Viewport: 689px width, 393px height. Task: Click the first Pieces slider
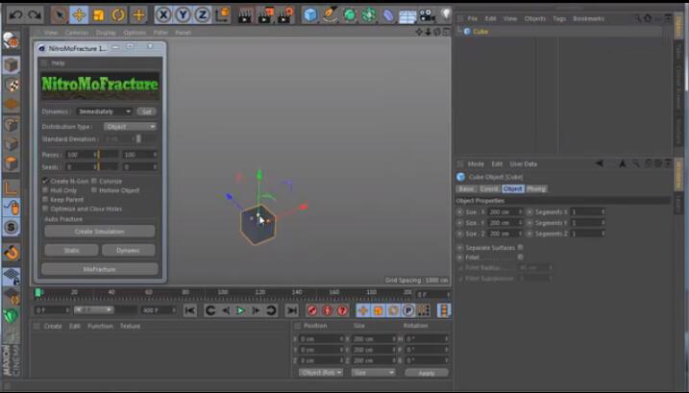point(108,155)
